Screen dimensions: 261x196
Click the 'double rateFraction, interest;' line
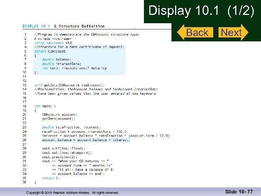tap(71, 127)
